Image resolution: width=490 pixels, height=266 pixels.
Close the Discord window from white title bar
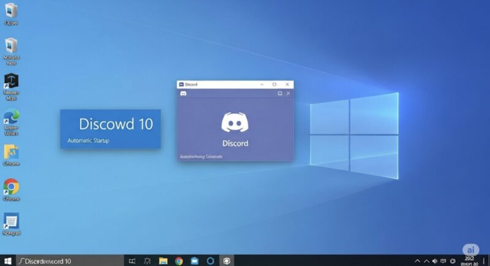(287, 85)
